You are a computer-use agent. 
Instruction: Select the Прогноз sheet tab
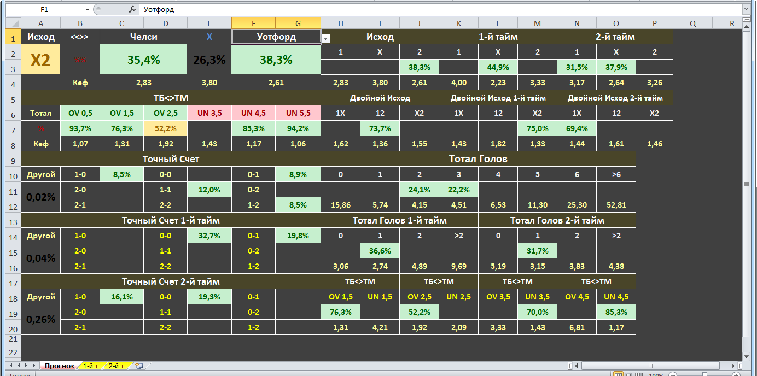pyautogui.click(x=59, y=366)
